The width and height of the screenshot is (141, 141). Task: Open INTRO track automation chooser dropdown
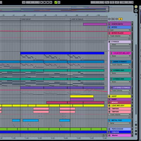pos(119,30)
